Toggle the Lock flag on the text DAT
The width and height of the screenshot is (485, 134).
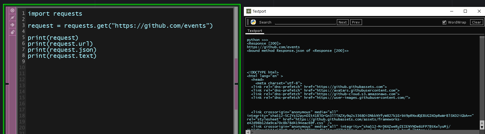[x=12, y=32]
